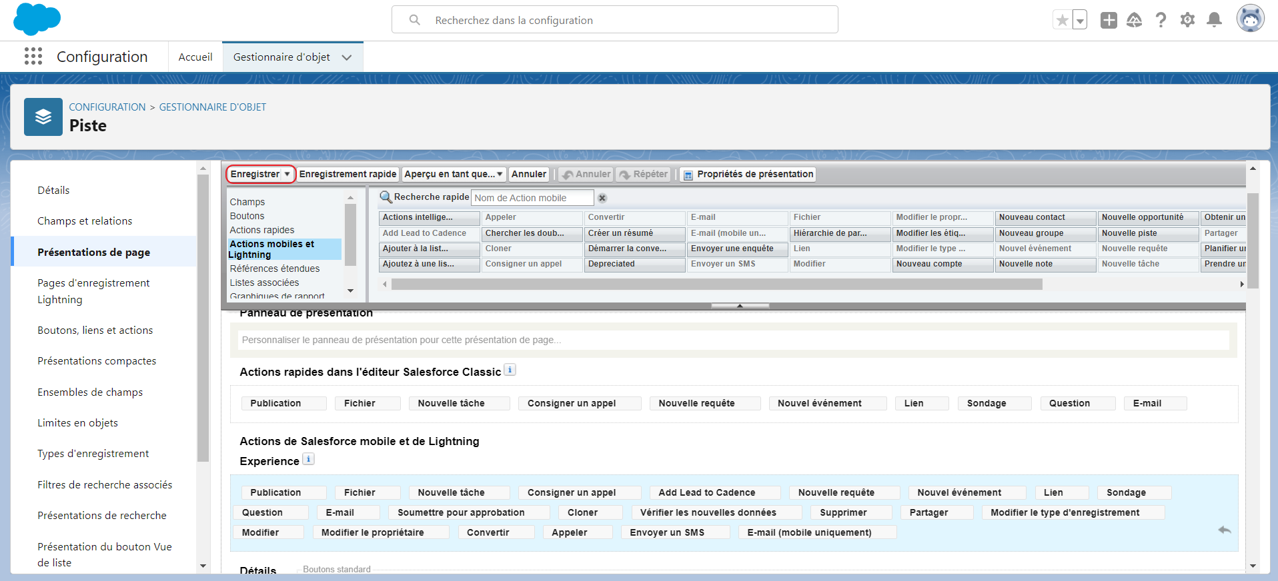Screen dimensions: 1278x581
Task: Open Boutons, liens et actions
Action: pos(95,330)
